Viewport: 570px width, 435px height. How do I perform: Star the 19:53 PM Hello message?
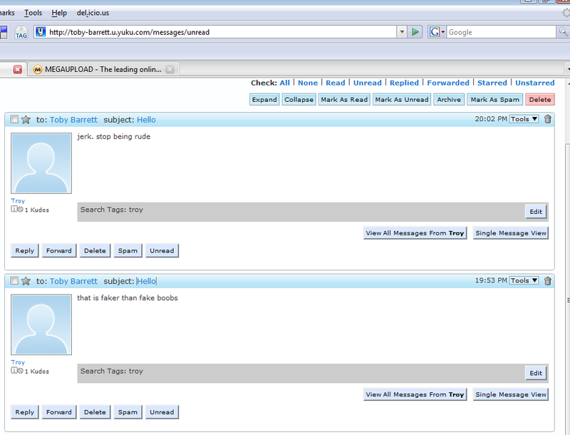click(x=26, y=281)
